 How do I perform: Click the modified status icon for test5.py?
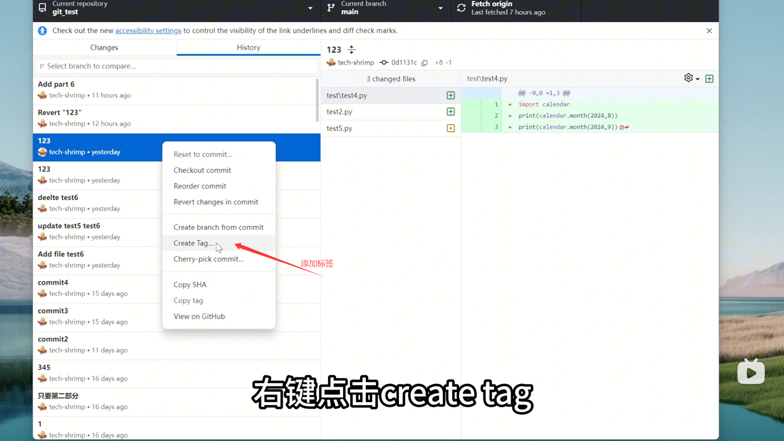point(451,128)
